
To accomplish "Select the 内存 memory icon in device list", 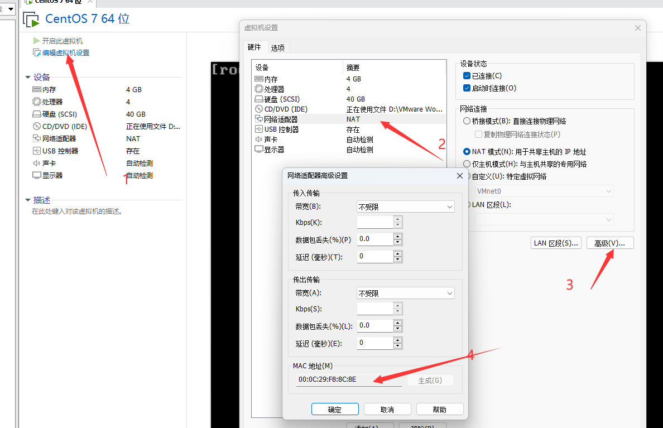I will pyautogui.click(x=259, y=79).
